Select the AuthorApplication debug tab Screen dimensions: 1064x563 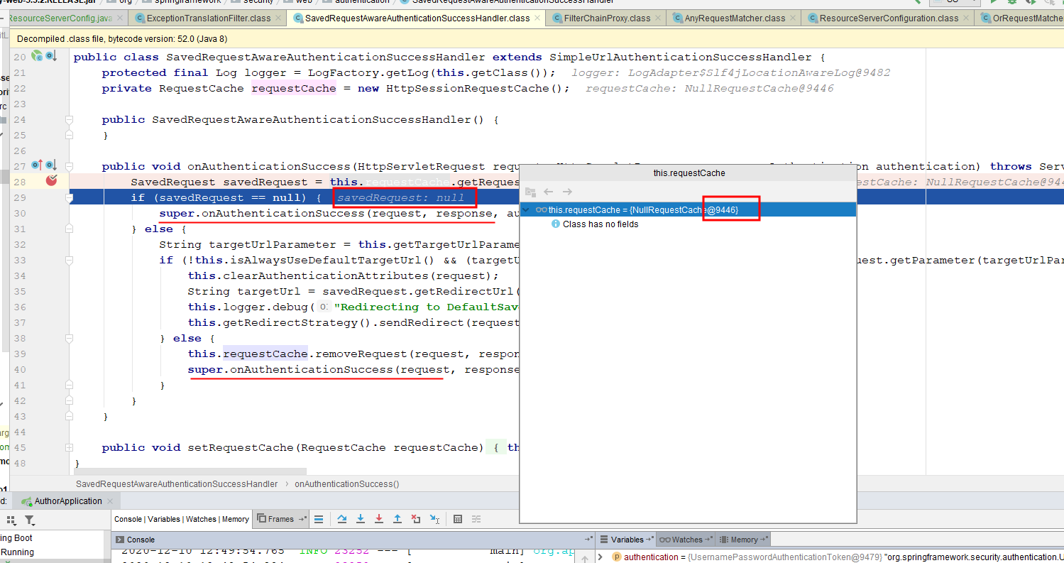(x=67, y=501)
